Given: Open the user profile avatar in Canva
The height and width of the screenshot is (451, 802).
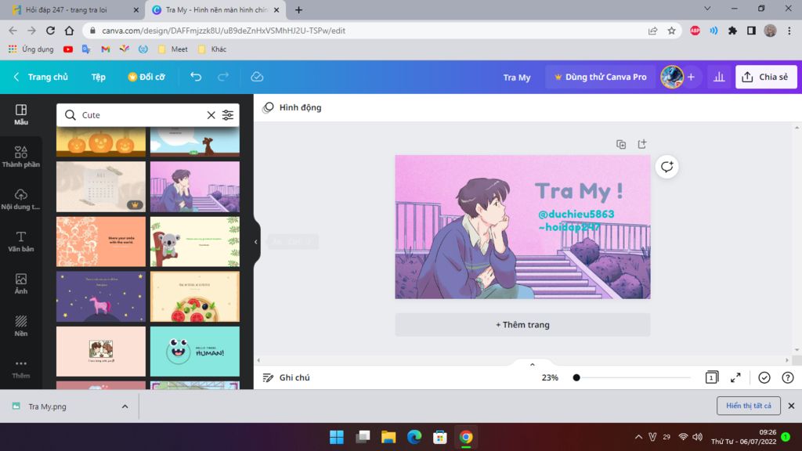Looking at the screenshot, I should [672, 77].
